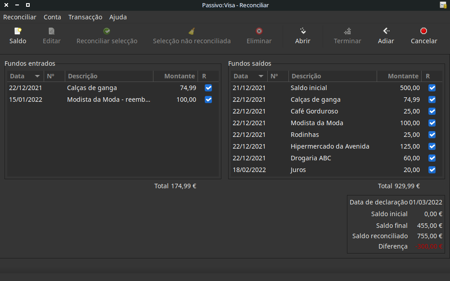Click the Reconciliar selecção icon
This screenshot has width=450, height=281.
(107, 32)
